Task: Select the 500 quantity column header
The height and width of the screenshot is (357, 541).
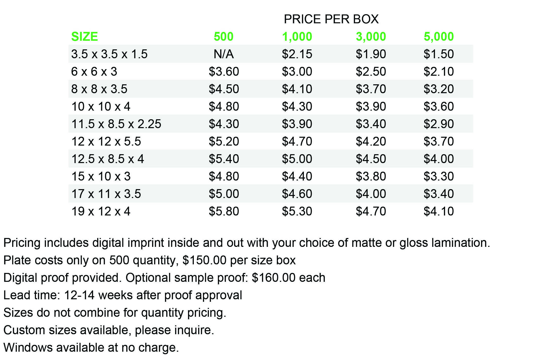Action: pyautogui.click(x=223, y=36)
